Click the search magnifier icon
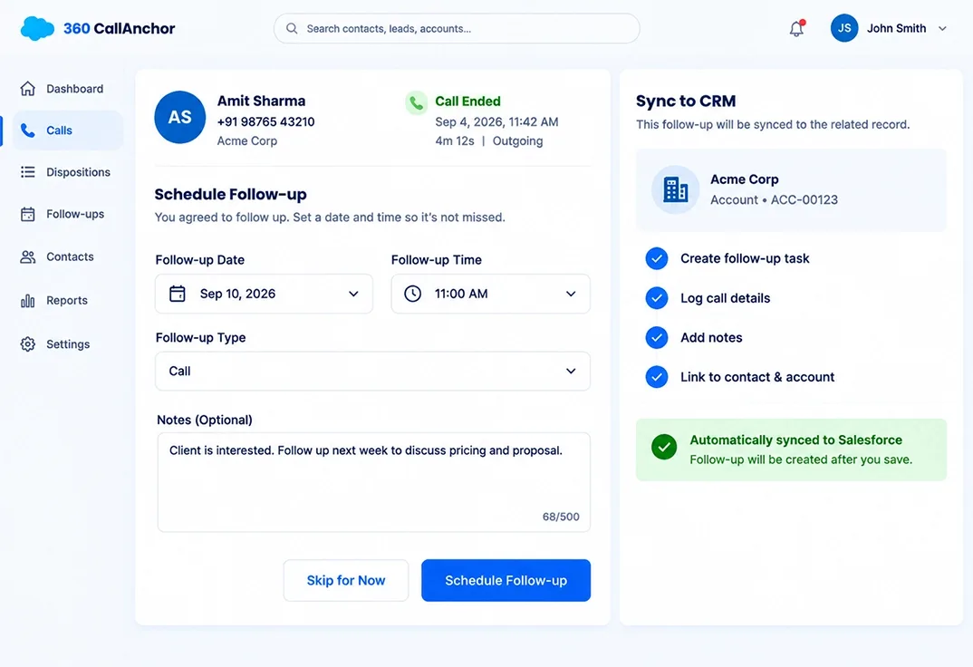The height and width of the screenshot is (667, 973). (x=292, y=28)
